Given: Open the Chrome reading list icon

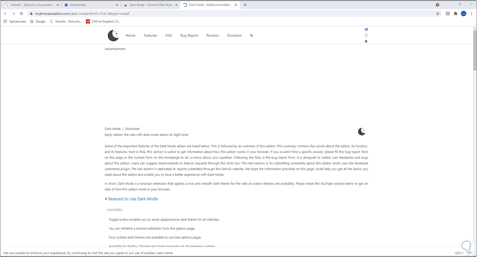Looking at the screenshot, I should [447, 14].
